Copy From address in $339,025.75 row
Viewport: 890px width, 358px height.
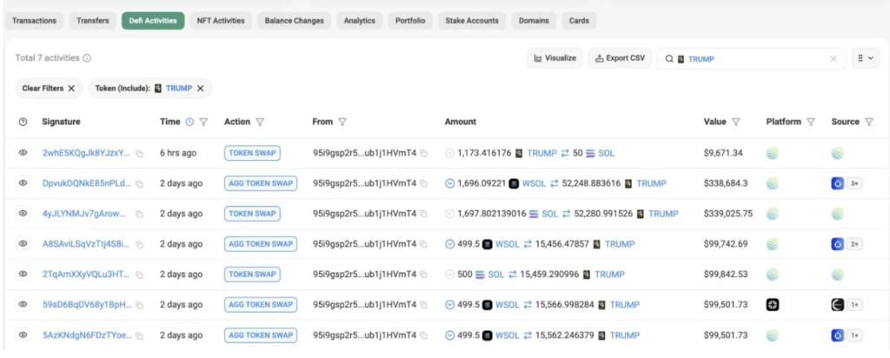[x=423, y=214]
